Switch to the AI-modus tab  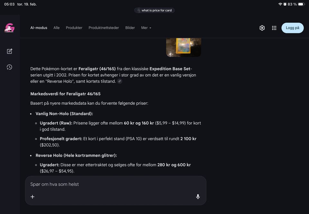pyautogui.click(x=39, y=28)
